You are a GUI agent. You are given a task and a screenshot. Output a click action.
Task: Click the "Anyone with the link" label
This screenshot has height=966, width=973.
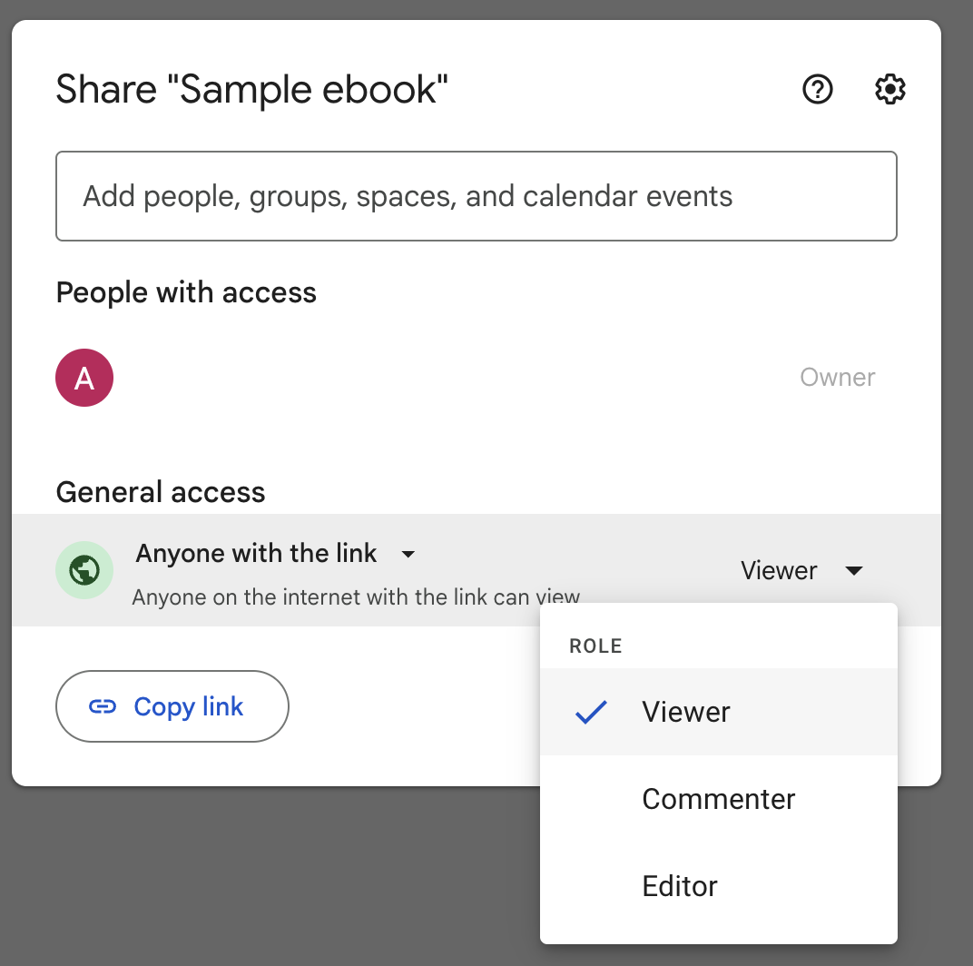[256, 553]
